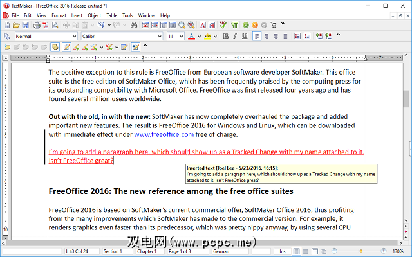
Task: Open the File menu
Action: (15, 15)
